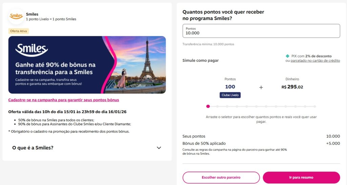Click the second stop on the points slider

(x=218, y=106)
